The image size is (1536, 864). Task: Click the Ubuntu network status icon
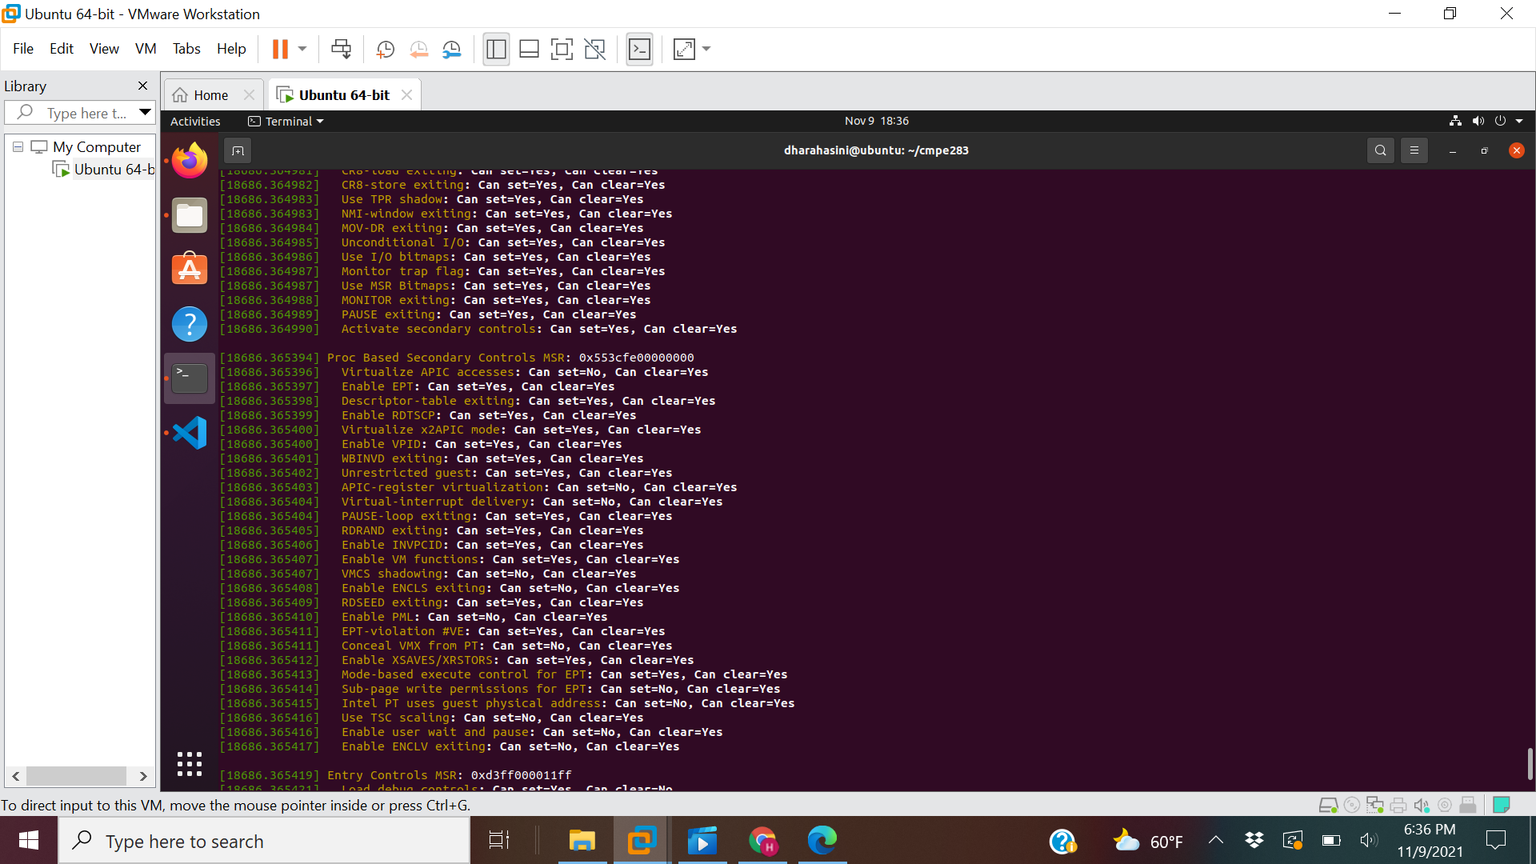point(1455,121)
